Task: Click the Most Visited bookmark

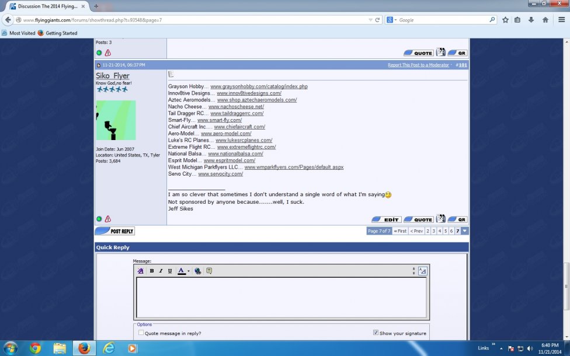Action: point(19,33)
